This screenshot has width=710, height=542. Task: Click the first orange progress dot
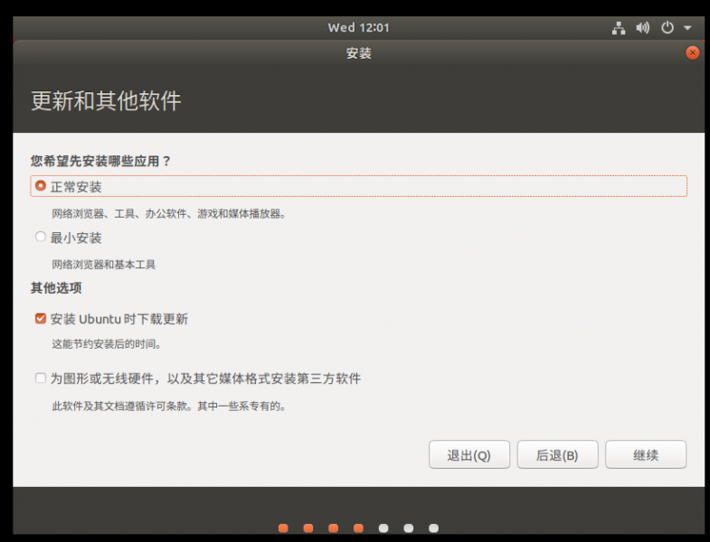point(284,528)
